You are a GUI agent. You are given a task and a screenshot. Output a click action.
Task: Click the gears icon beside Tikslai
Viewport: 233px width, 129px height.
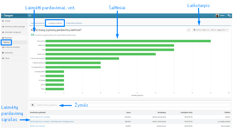3,58
